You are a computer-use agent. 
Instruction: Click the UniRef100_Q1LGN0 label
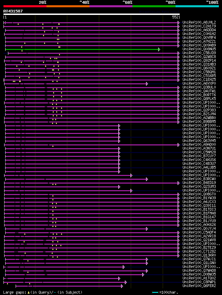[199, 263]
